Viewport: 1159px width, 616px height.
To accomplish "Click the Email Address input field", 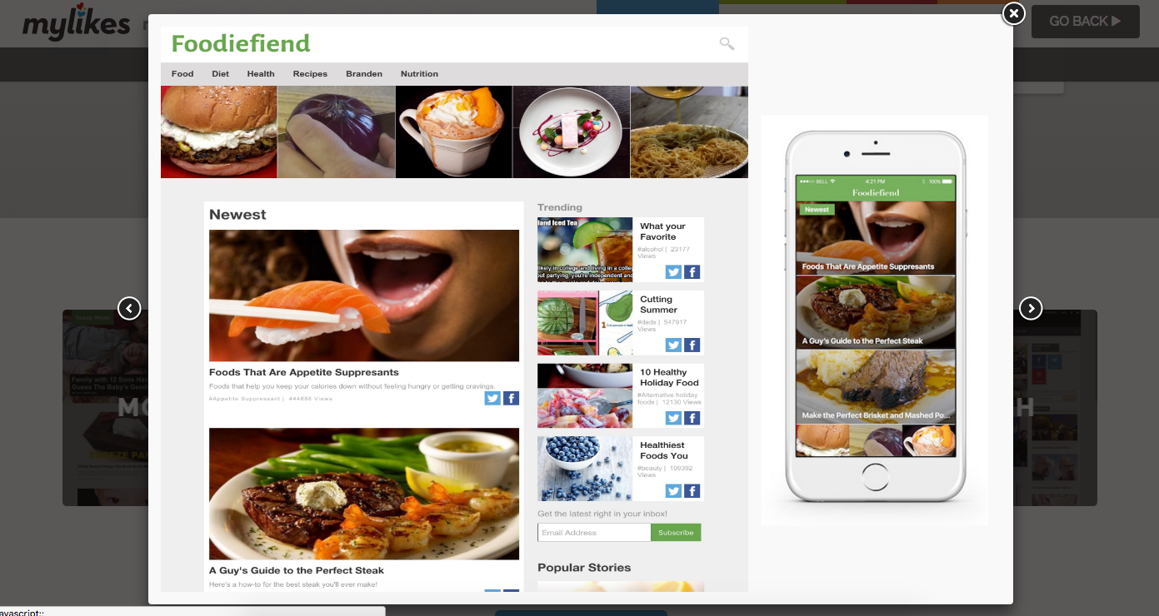I will [x=594, y=533].
